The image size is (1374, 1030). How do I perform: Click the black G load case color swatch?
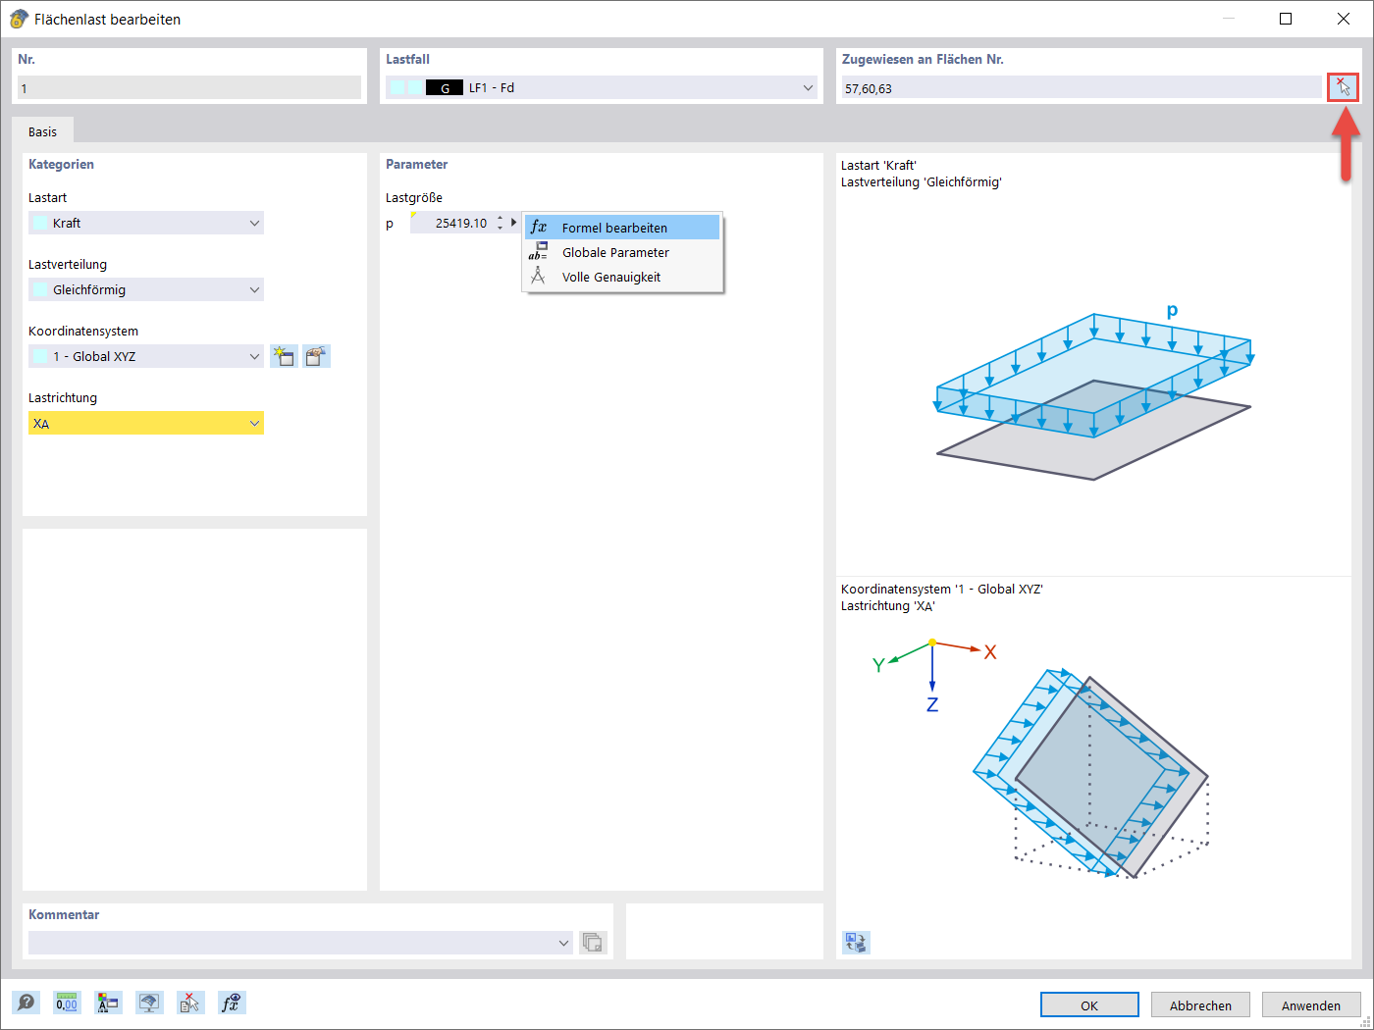tap(445, 87)
